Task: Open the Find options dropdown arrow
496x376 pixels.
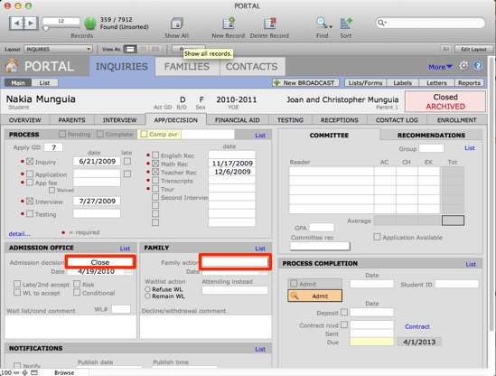Action: click(331, 27)
